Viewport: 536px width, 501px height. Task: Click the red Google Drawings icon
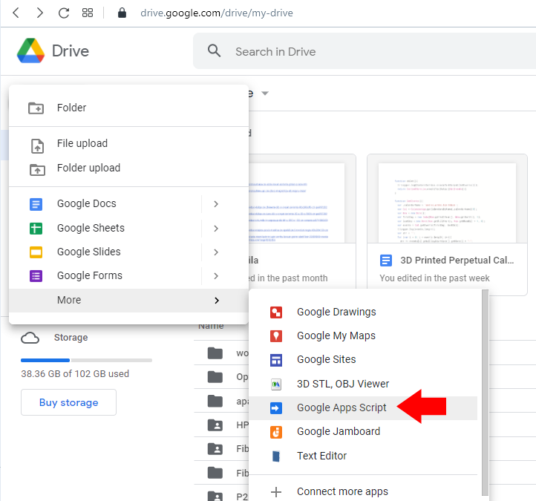pyautogui.click(x=276, y=312)
